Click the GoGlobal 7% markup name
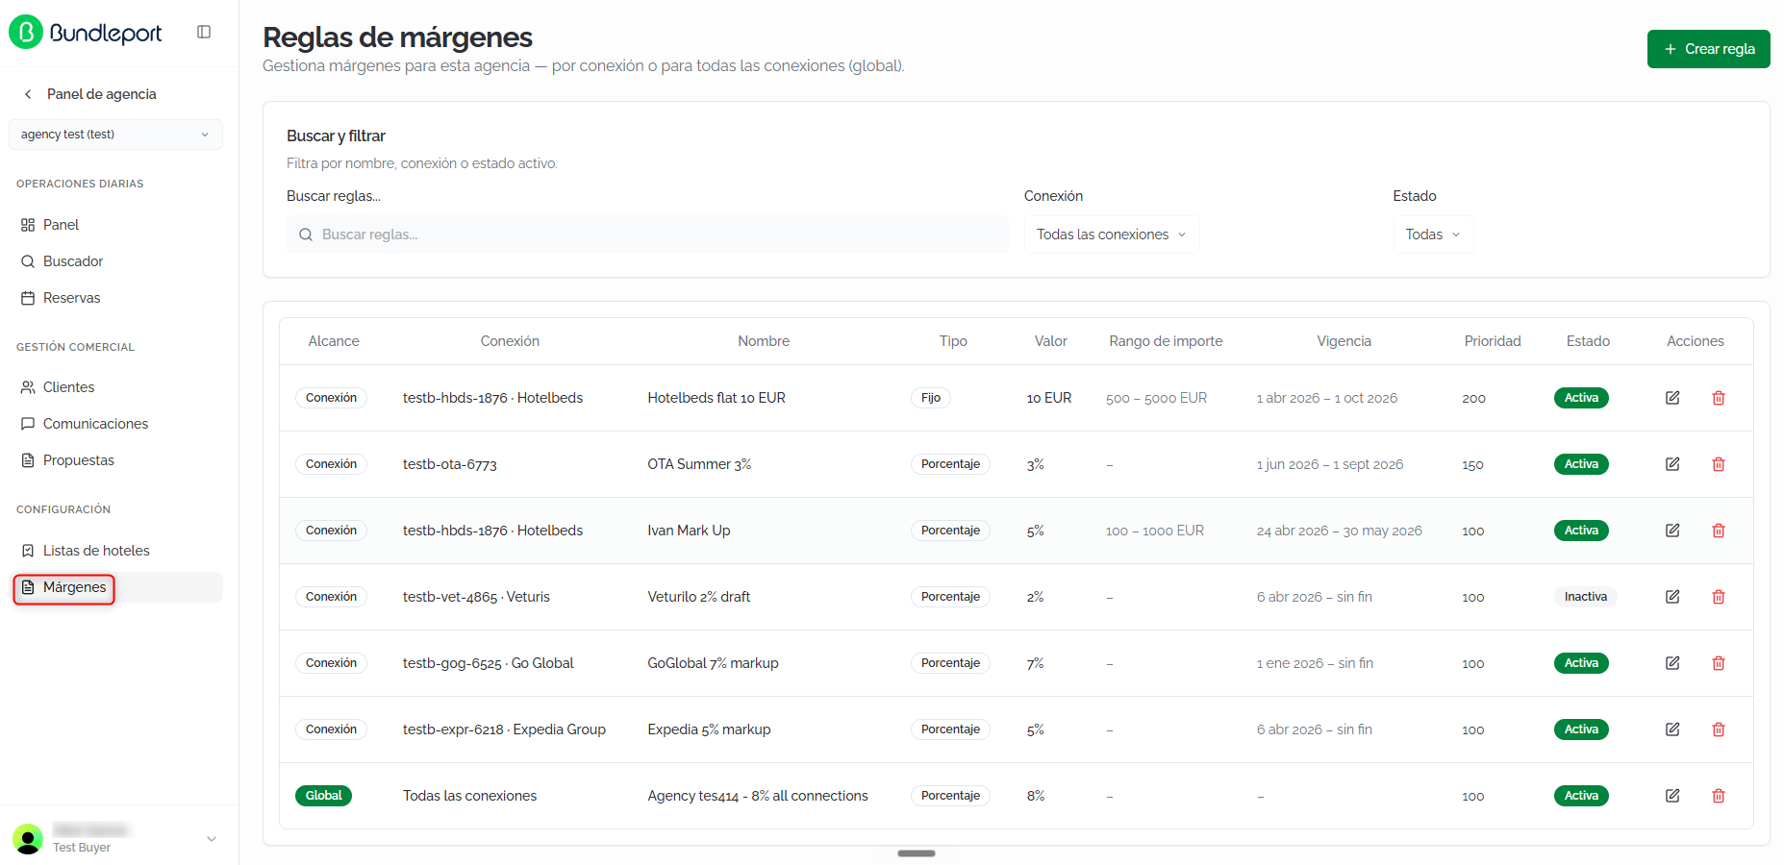Screen dimensions: 1784x865 coord(713,663)
